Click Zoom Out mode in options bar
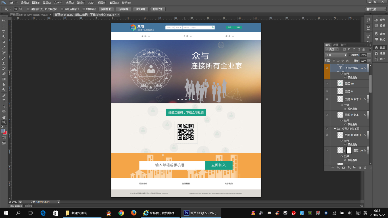Viewport: 388px width, 218px height. 21,9
